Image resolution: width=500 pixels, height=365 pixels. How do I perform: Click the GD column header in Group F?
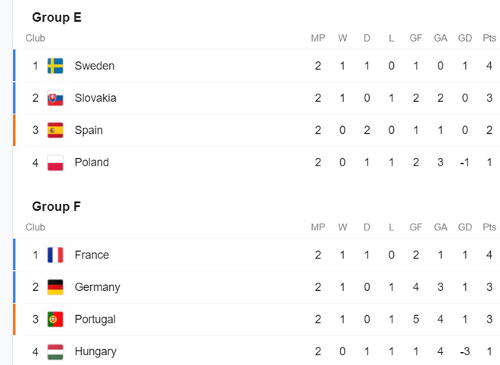pyautogui.click(x=465, y=227)
